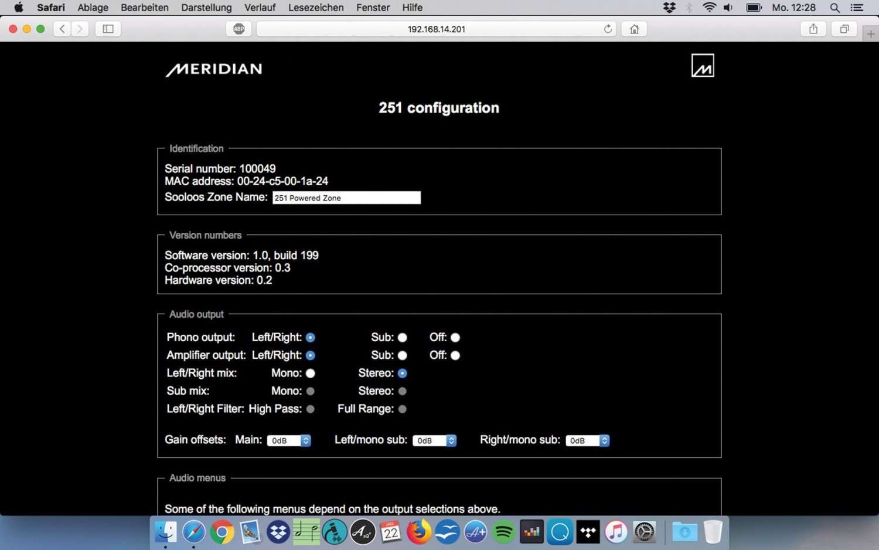879x550 pixels.
Task: Open Notification Center list icon
Action: (x=857, y=8)
